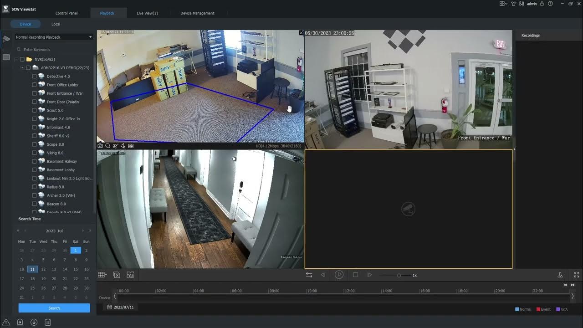
Task: Select the empty fourth video pane
Action: tap(409, 209)
